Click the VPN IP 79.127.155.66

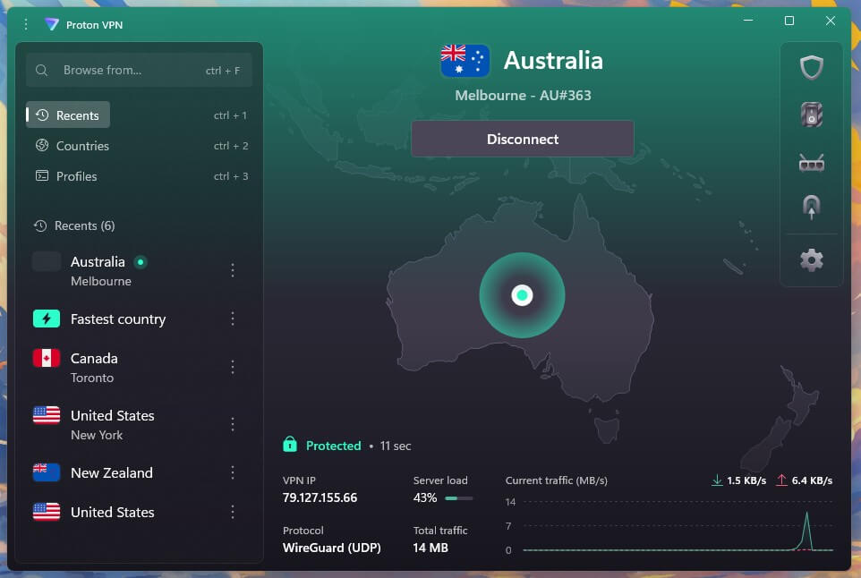point(320,497)
